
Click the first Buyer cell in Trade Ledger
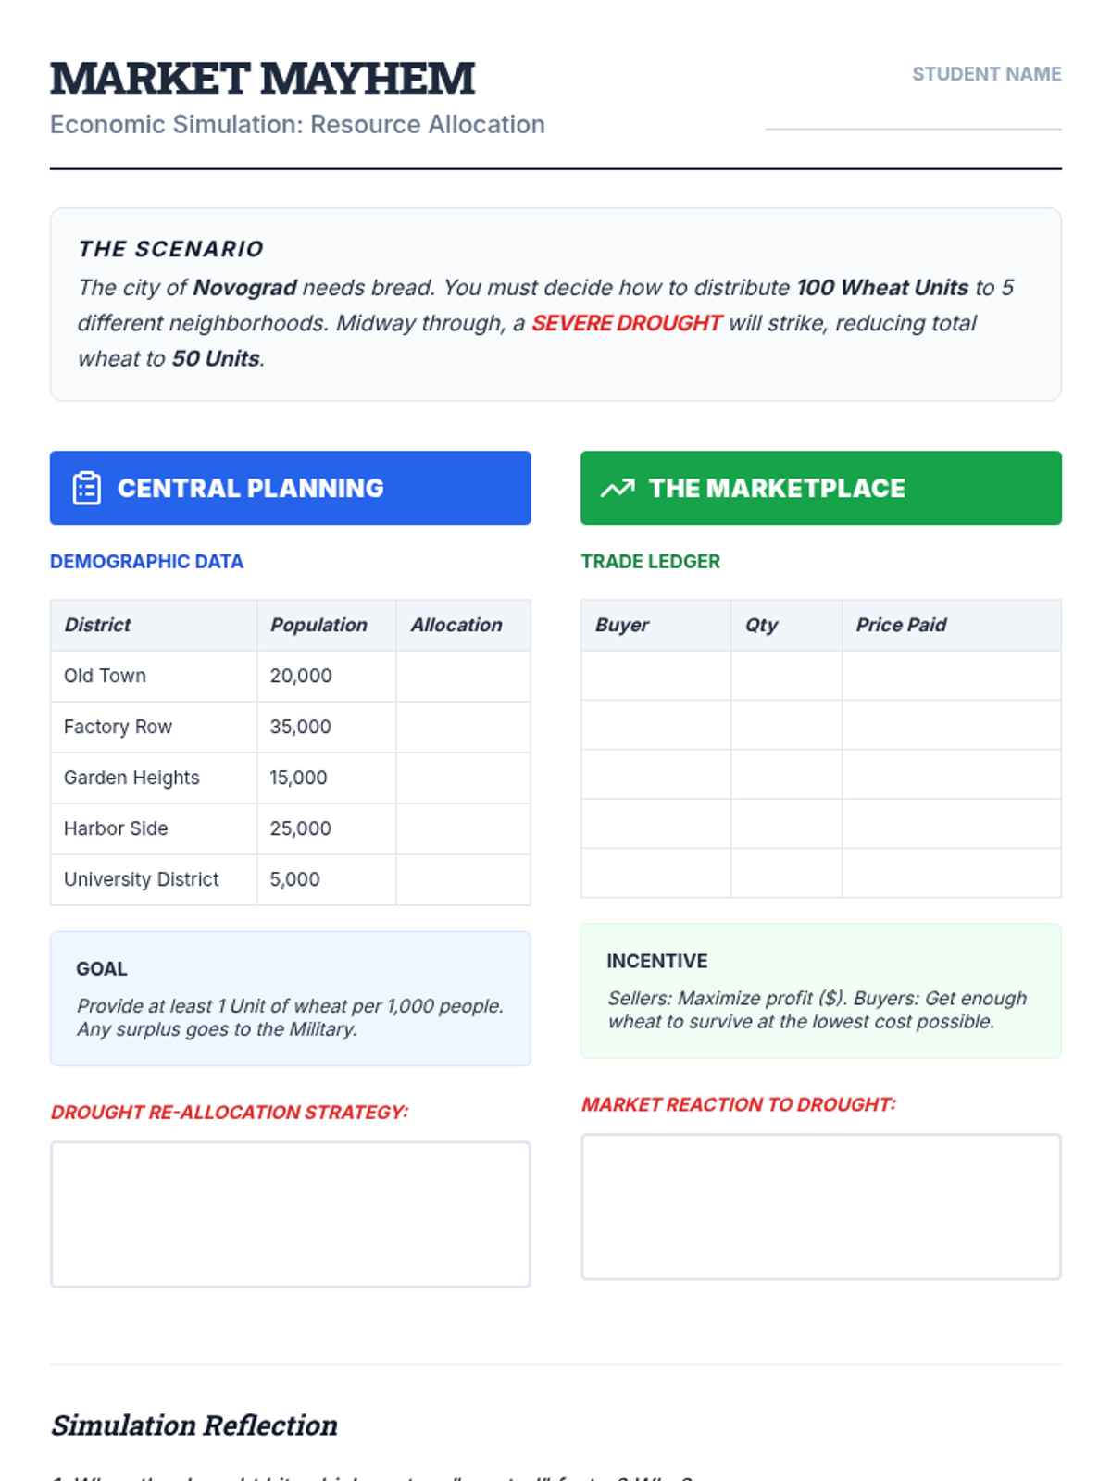(655, 676)
